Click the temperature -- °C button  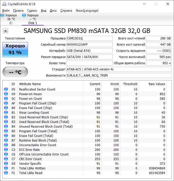(x=15, y=72)
